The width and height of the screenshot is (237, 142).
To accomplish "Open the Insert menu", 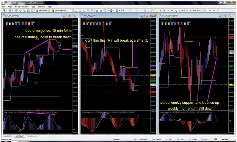I will [x=17, y=7].
